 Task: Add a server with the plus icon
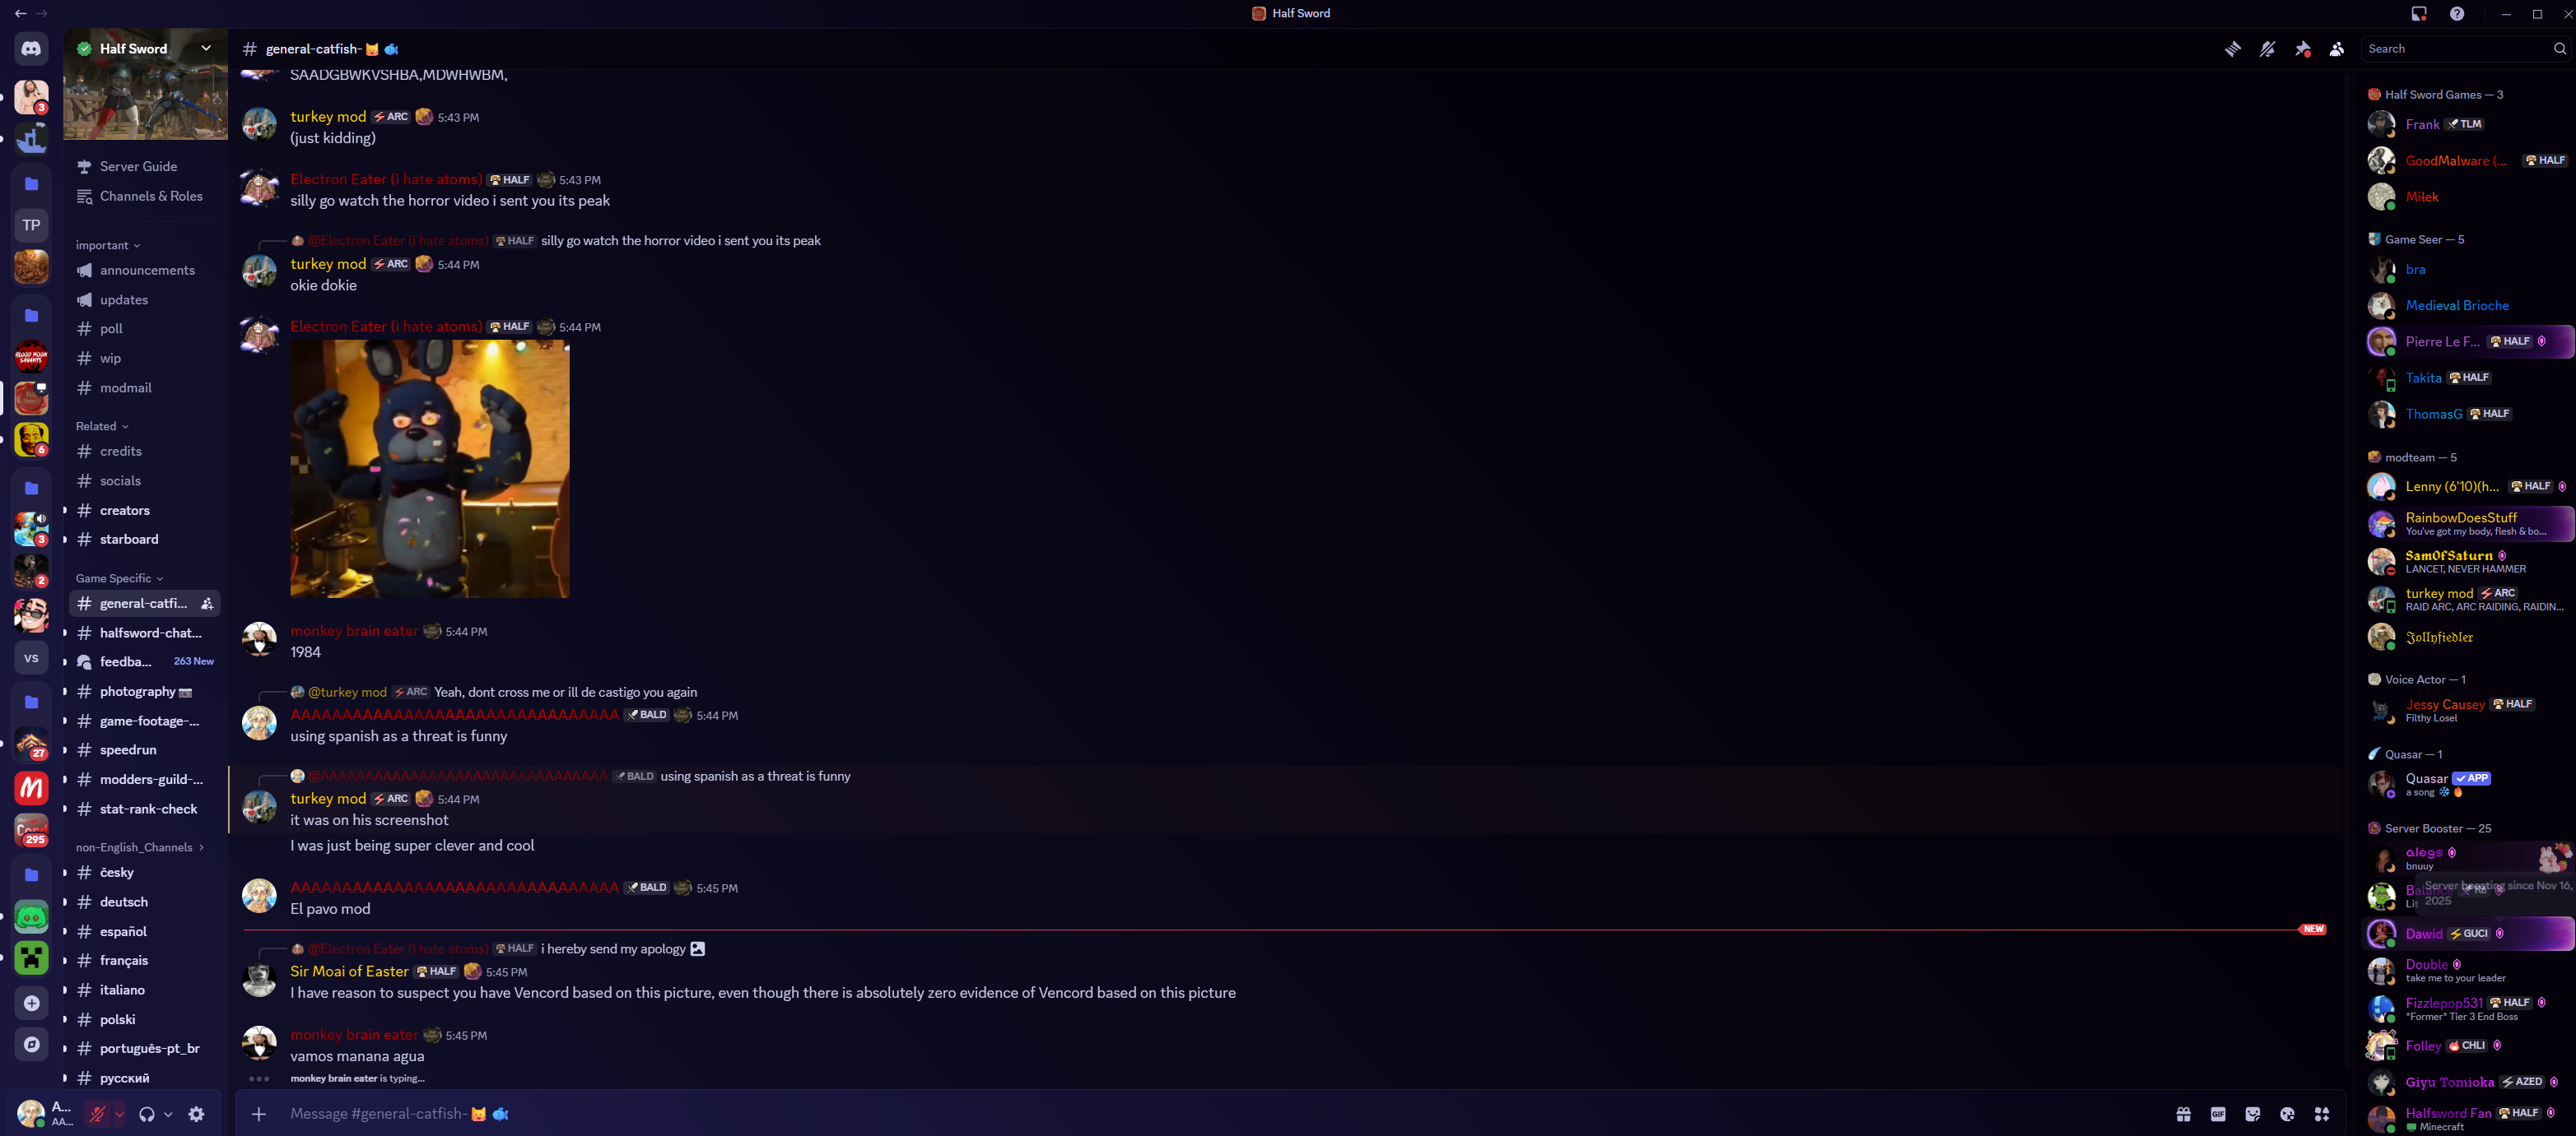pos(31,1003)
